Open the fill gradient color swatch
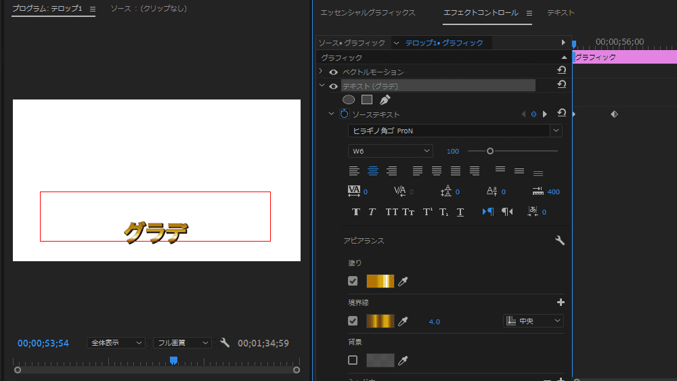 click(380, 281)
